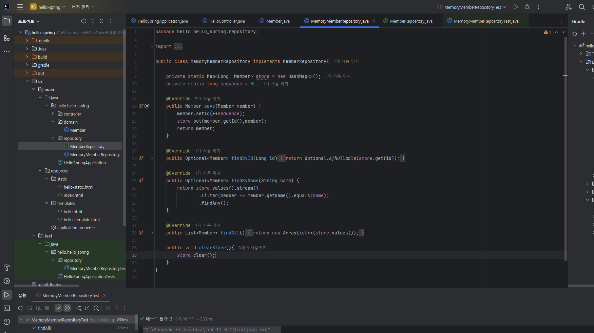The height and width of the screenshot is (333, 594).
Task: Switch to Member.java tab
Action: (x=275, y=21)
